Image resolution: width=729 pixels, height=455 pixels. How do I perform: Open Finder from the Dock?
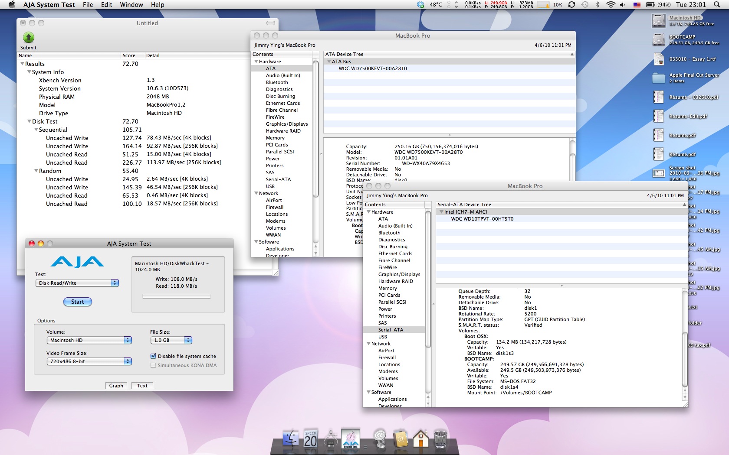click(x=290, y=439)
